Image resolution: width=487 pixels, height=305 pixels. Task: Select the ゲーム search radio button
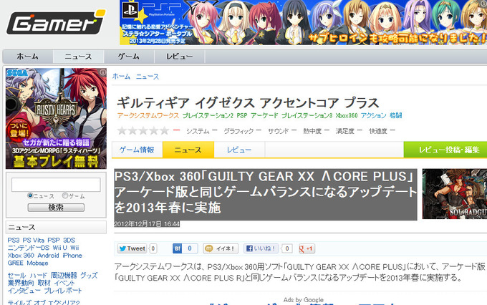click(65, 195)
